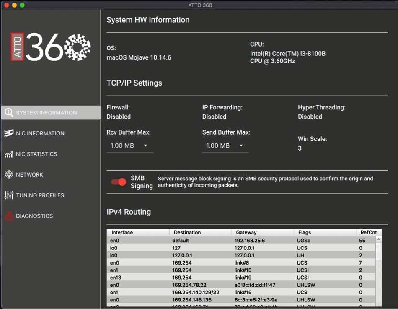Viewport: 398px width, 309px height.
Task: Select destination cell "169.254.78.22"
Action: point(189,285)
